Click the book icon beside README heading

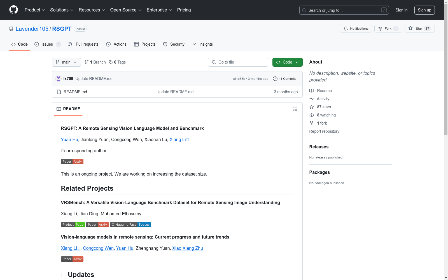[59, 109]
